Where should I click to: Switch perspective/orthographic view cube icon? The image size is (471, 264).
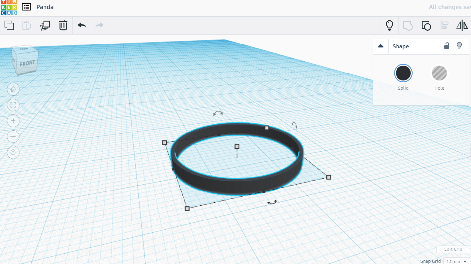click(x=13, y=152)
